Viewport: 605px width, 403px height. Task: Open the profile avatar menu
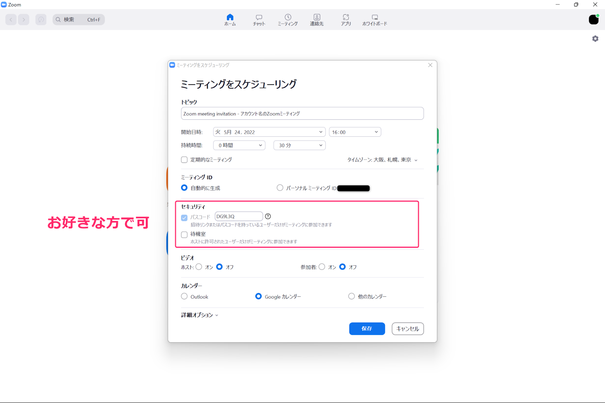[x=594, y=20]
